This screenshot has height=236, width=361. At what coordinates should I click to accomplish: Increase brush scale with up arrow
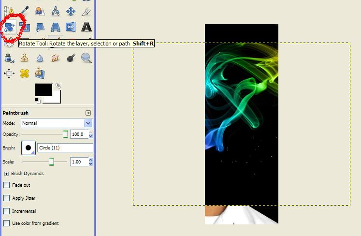[91, 160]
